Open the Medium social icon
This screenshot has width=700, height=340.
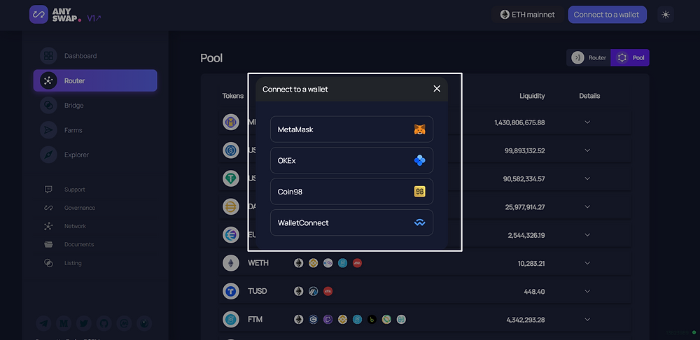(x=64, y=323)
